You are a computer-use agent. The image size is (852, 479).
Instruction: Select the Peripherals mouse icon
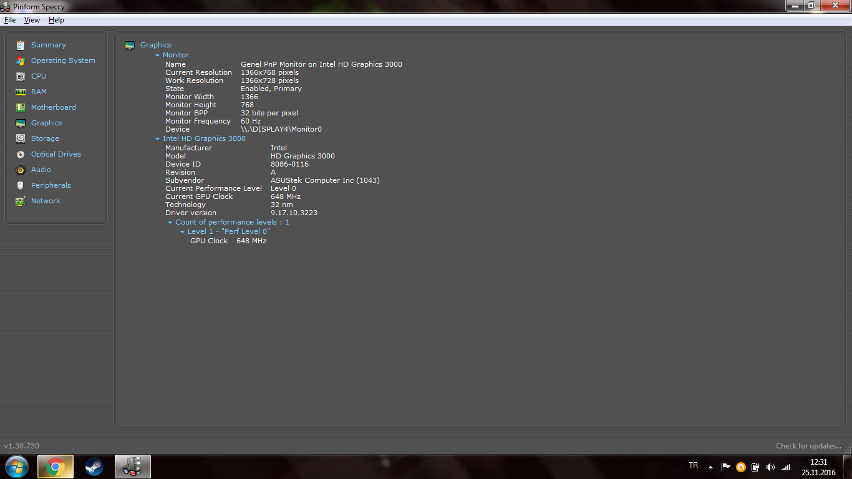click(x=21, y=185)
